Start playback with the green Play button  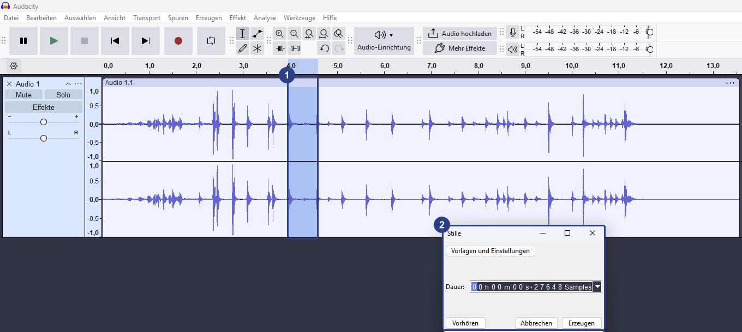click(54, 41)
